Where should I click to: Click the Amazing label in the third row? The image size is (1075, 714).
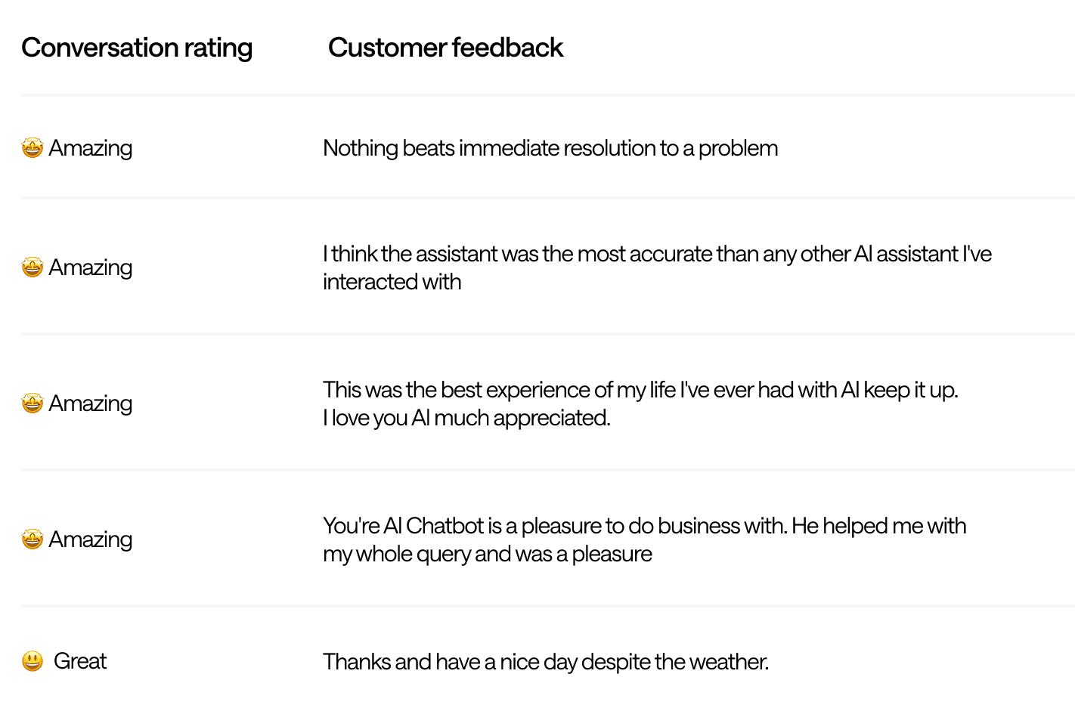coord(91,403)
